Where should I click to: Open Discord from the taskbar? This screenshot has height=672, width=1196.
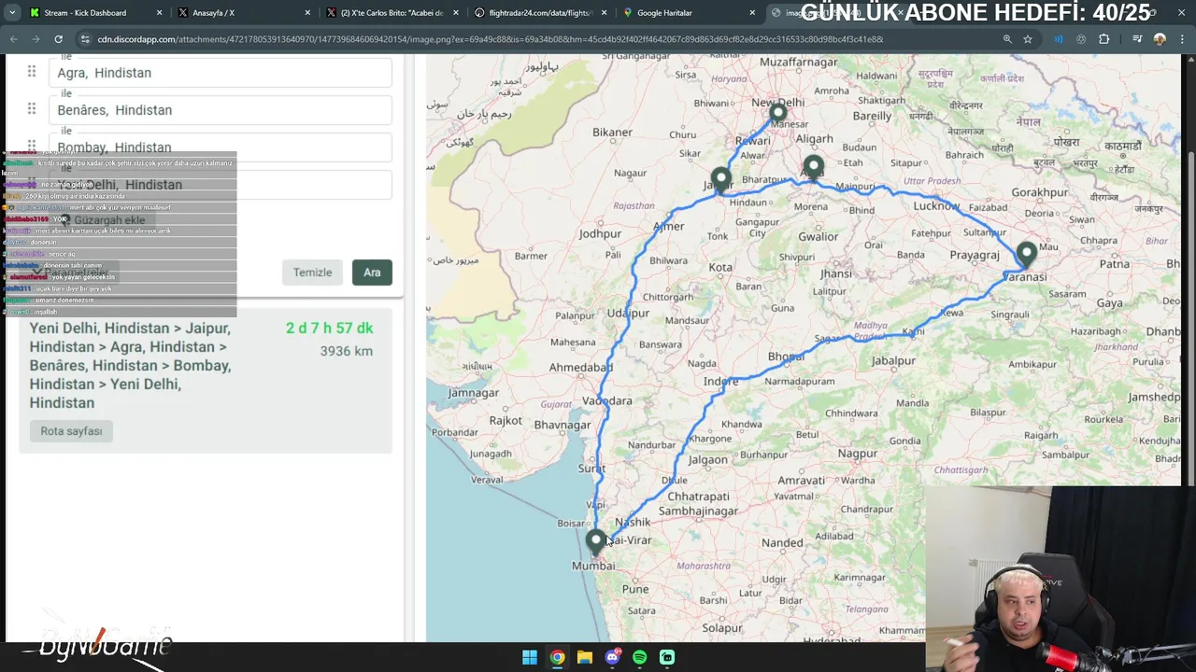(x=612, y=657)
